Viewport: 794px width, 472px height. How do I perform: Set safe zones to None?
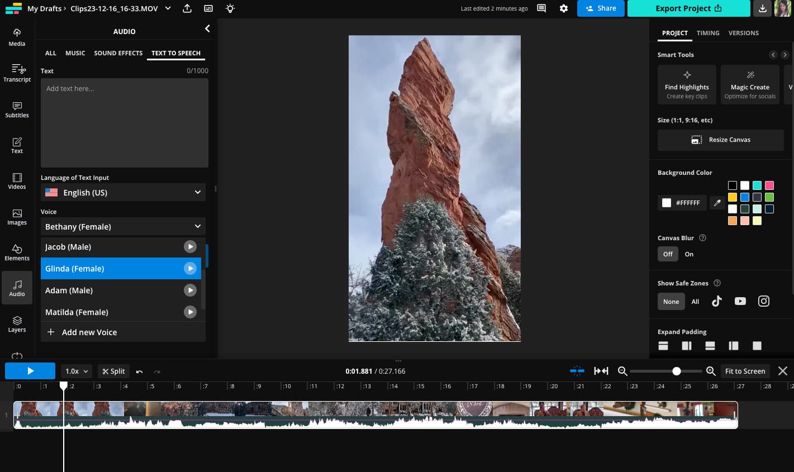(x=671, y=301)
